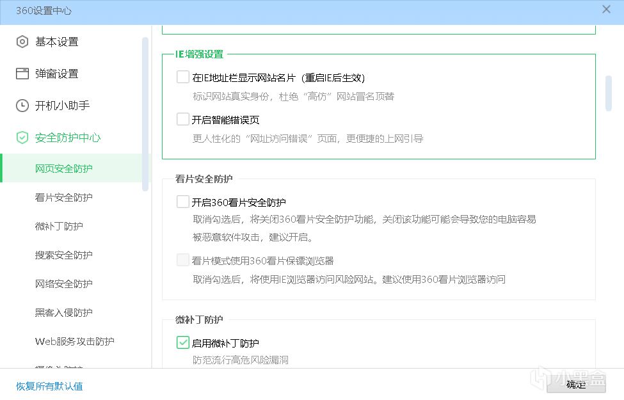
Task: Select 微补丁防护 sidebar item
Action: pyautogui.click(x=59, y=226)
